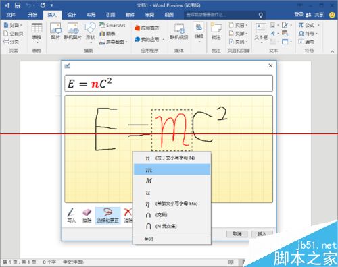The height and width of the screenshot is (267, 338).
Task: Click the Share (共享) button
Action: (x=315, y=15)
